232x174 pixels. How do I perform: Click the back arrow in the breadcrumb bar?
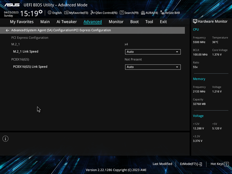[x=7, y=30]
